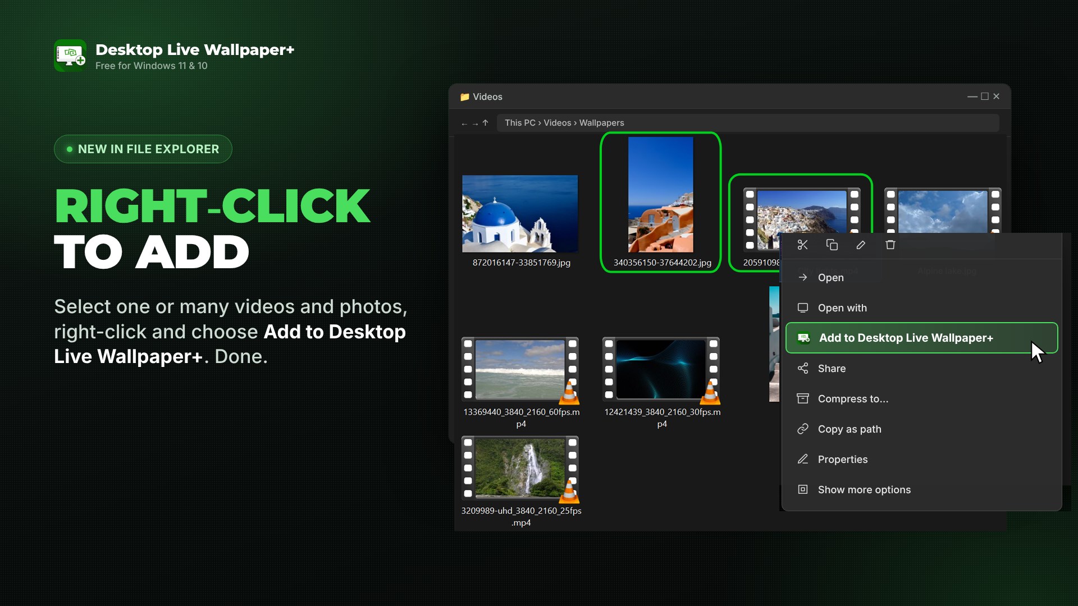Choose Copy as path entry
This screenshot has width=1078, height=606.
tap(921, 429)
